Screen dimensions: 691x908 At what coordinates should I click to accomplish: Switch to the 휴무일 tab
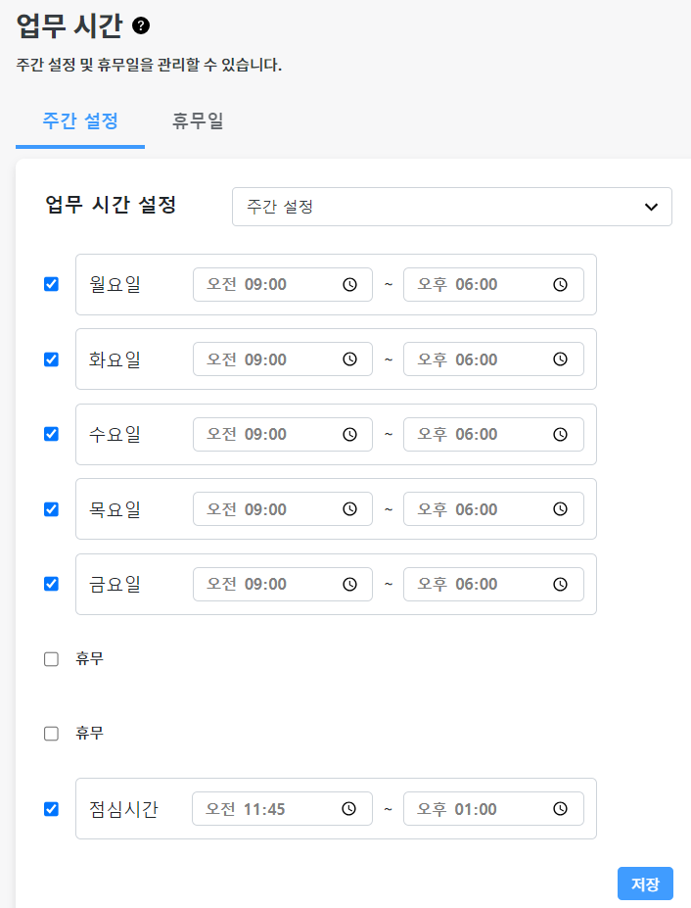point(198,121)
